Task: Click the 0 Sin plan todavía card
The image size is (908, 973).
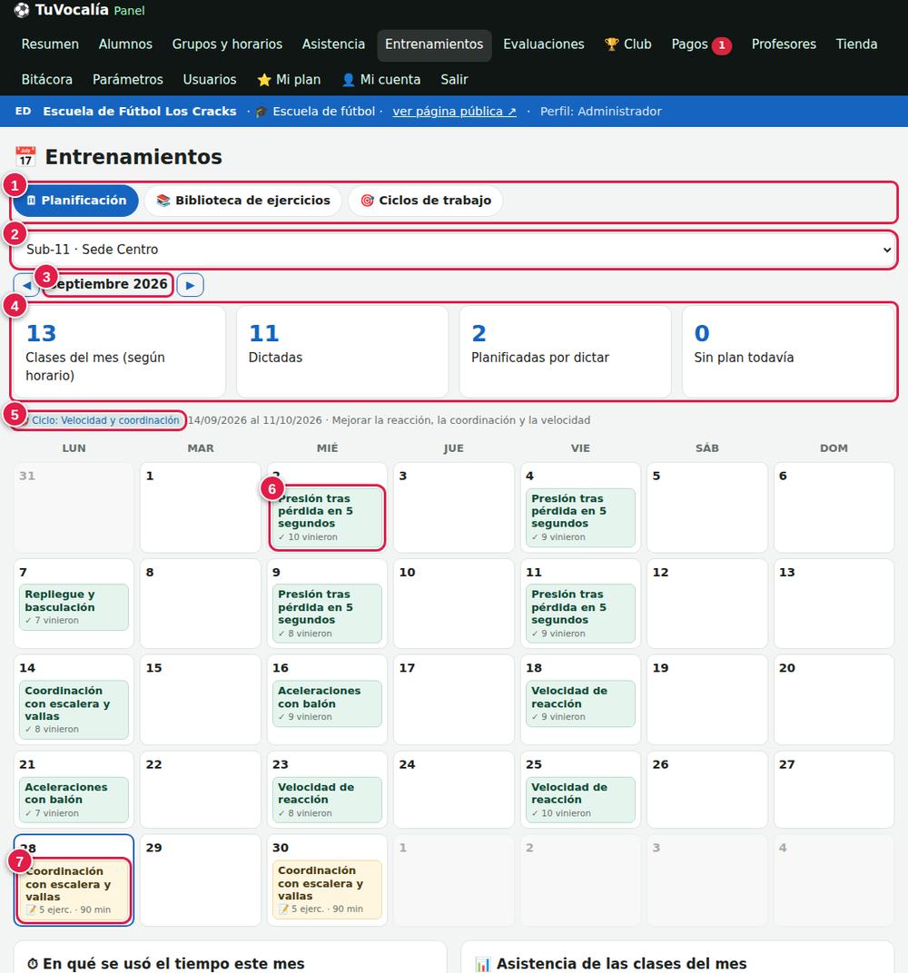Action: (x=788, y=352)
